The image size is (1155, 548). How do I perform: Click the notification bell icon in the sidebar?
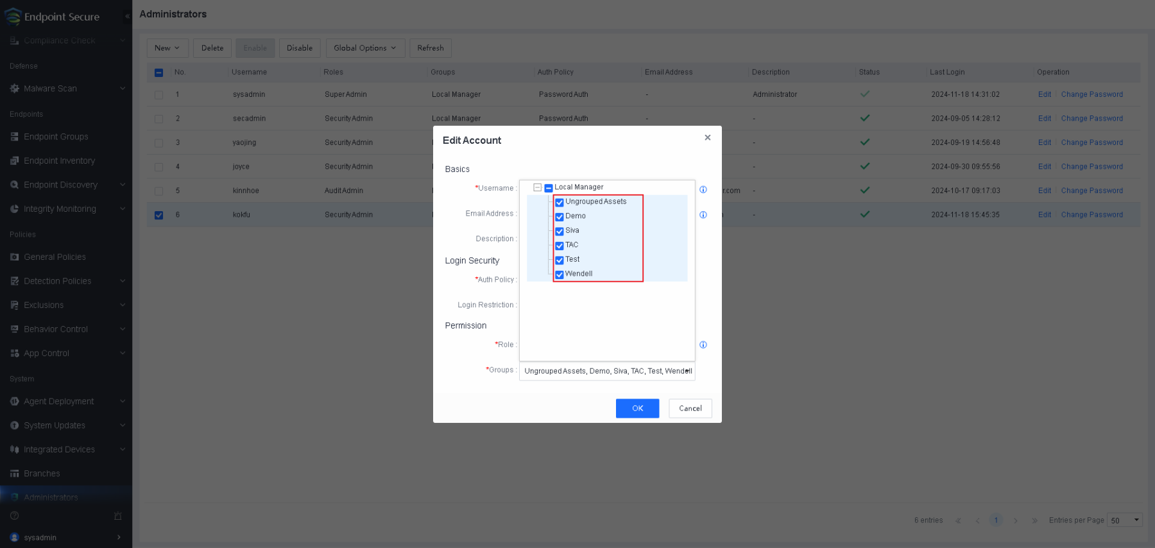[117, 516]
